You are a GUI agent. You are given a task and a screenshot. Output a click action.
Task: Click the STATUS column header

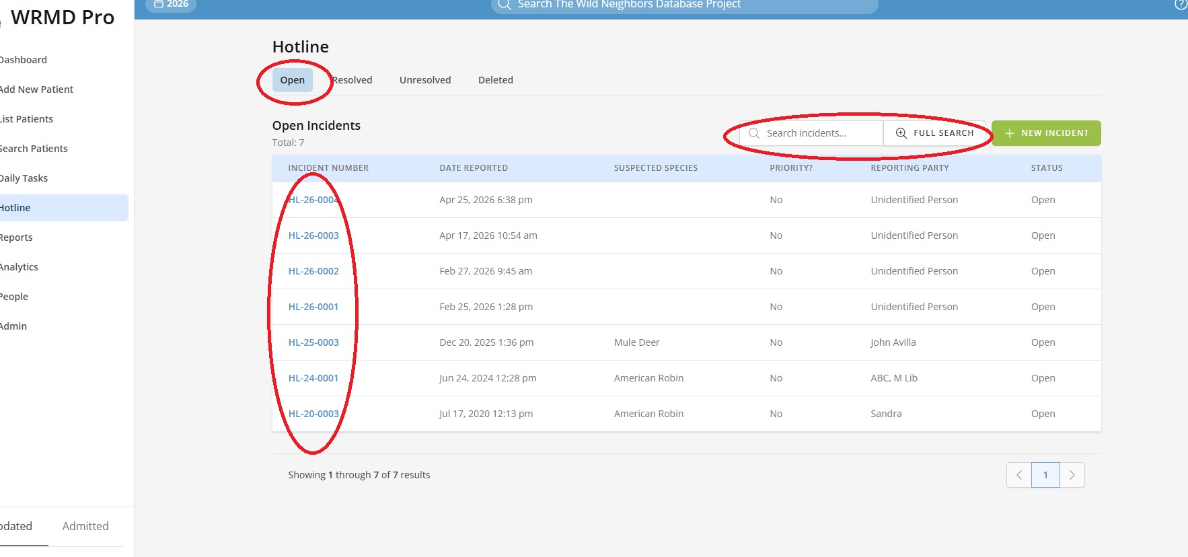[x=1047, y=168]
